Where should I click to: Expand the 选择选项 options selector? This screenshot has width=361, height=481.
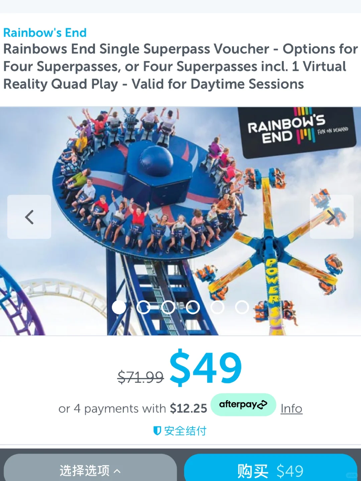tap(90, 468)
